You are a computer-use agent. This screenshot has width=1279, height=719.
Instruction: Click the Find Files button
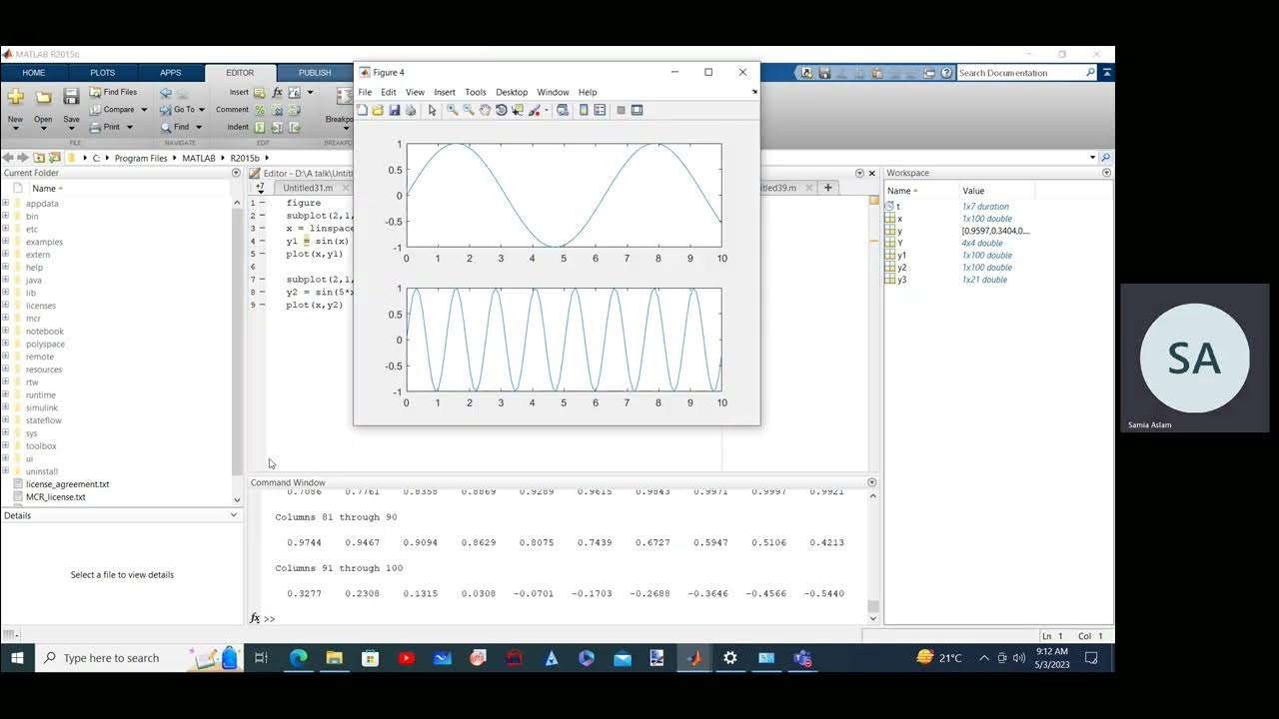point(113,92)
